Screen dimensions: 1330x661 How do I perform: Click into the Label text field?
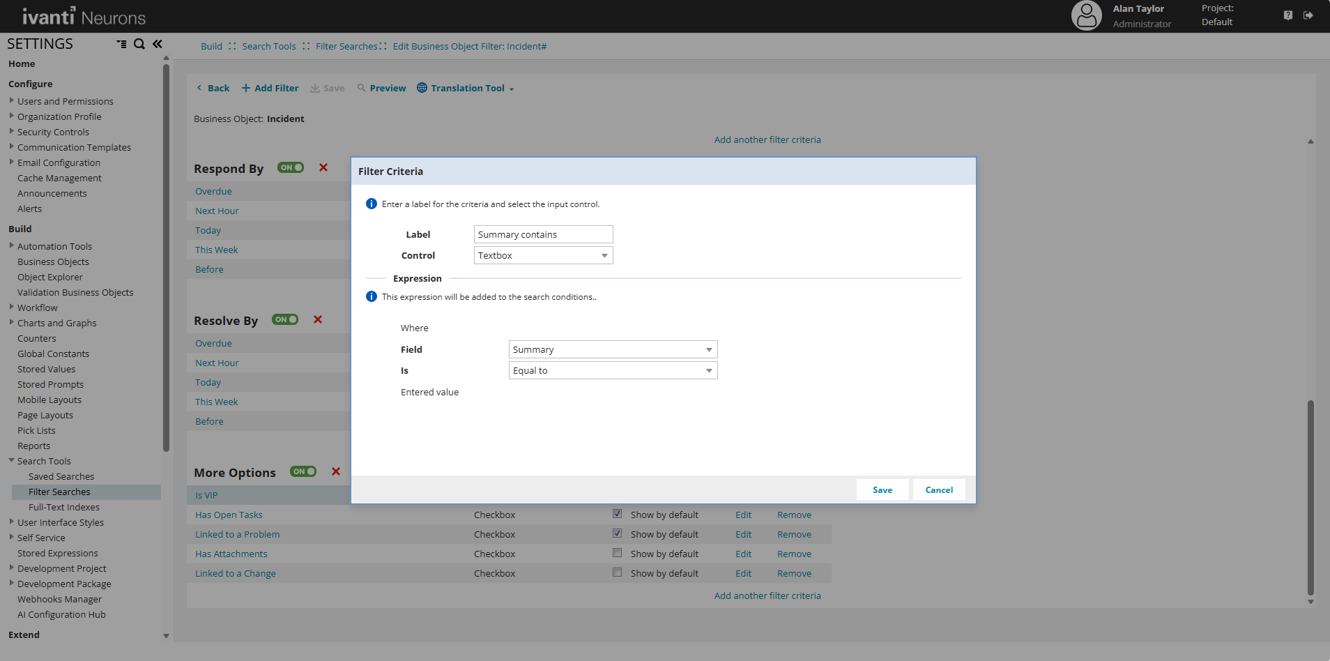[543, 234]
